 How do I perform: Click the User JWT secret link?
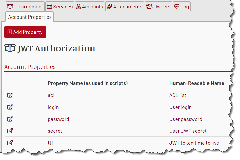(x=188, y=131)
